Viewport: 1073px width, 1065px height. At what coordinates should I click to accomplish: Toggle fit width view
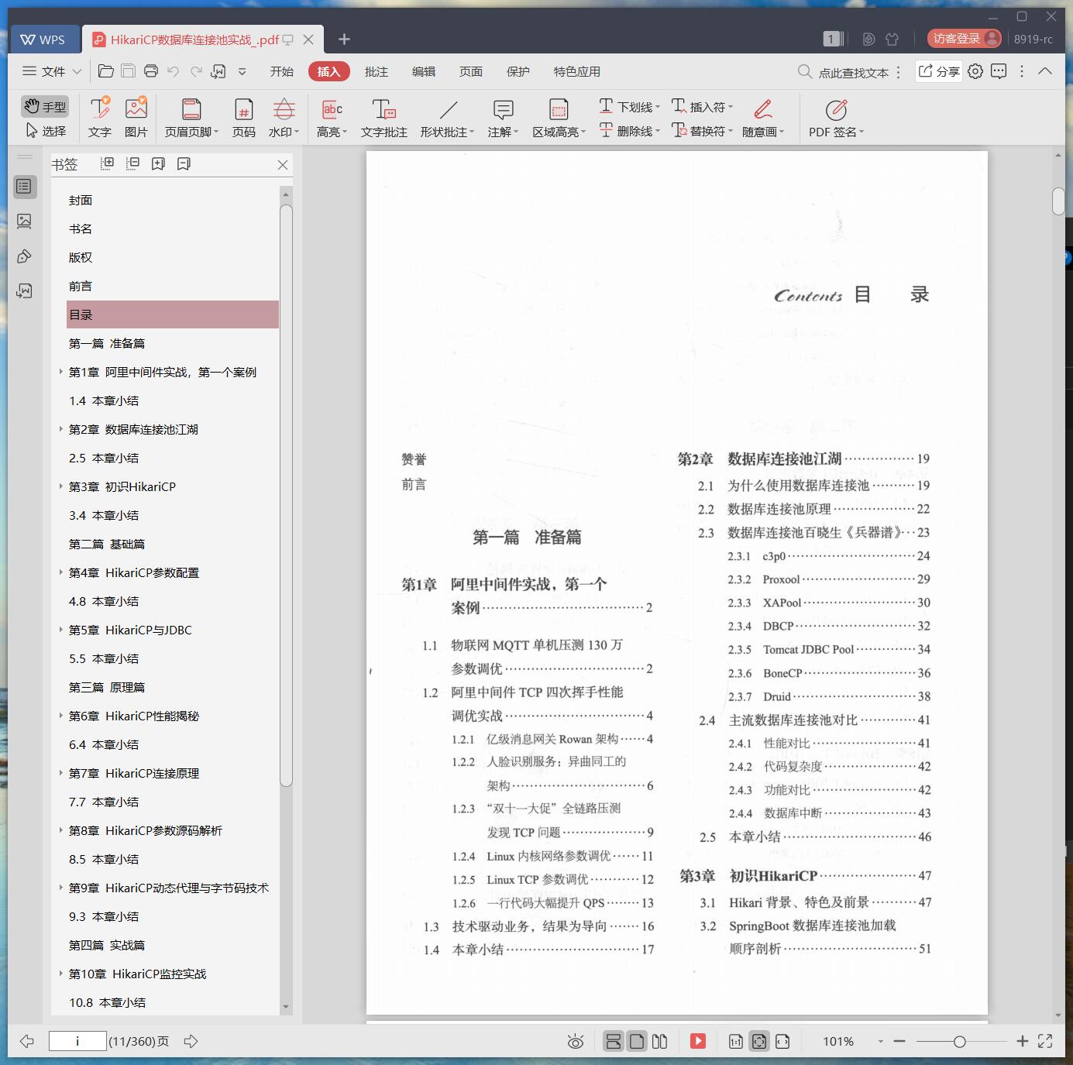pyautogui.click(x=782, y=1041)
